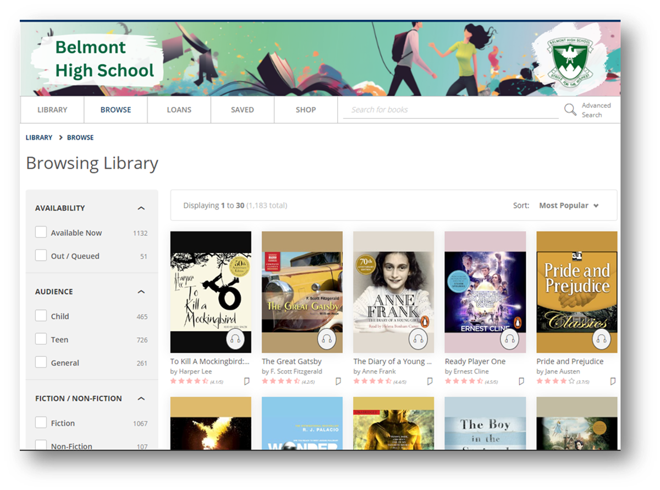Screen dimensions: 660x490
Task: Open Advanced Search link
Action: click(x=596, y=110)
